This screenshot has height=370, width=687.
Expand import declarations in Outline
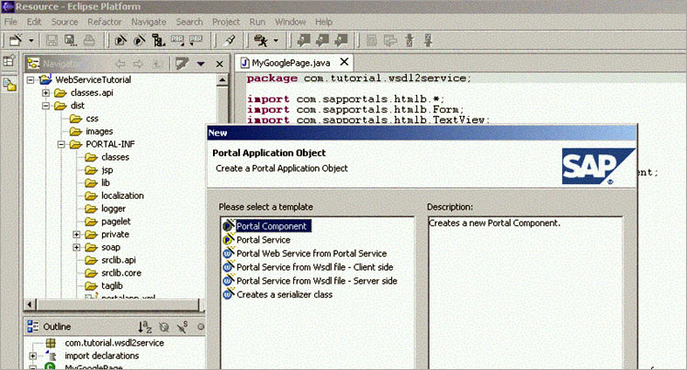pyautogui.click(x=32, y=356)
